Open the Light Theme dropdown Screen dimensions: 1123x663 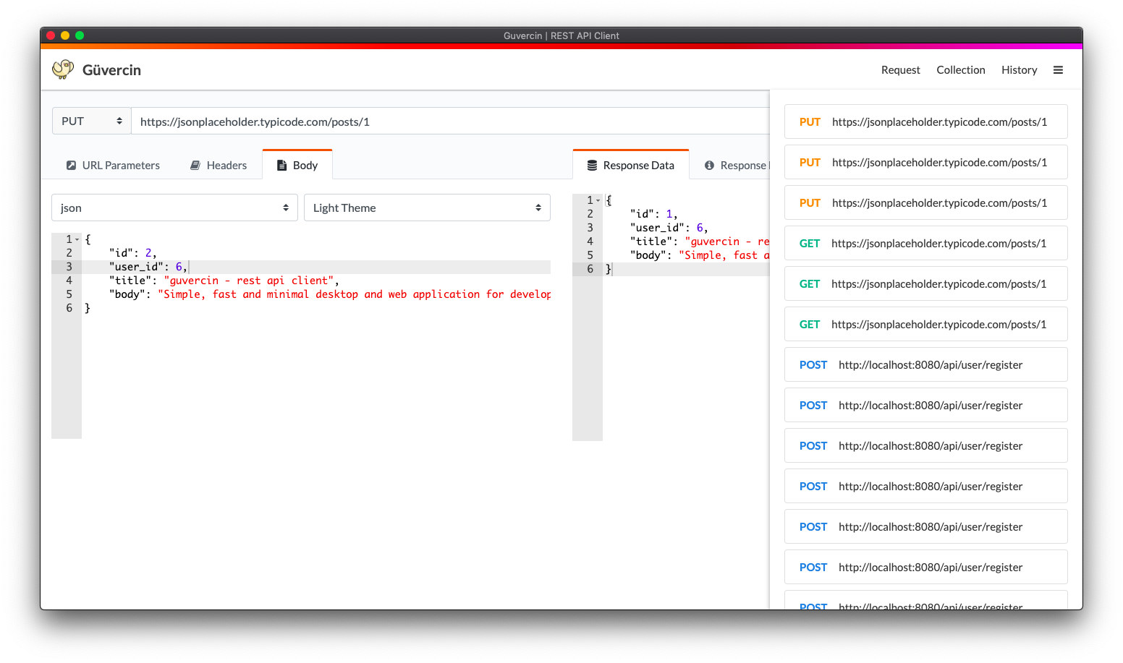click(427, 208)
